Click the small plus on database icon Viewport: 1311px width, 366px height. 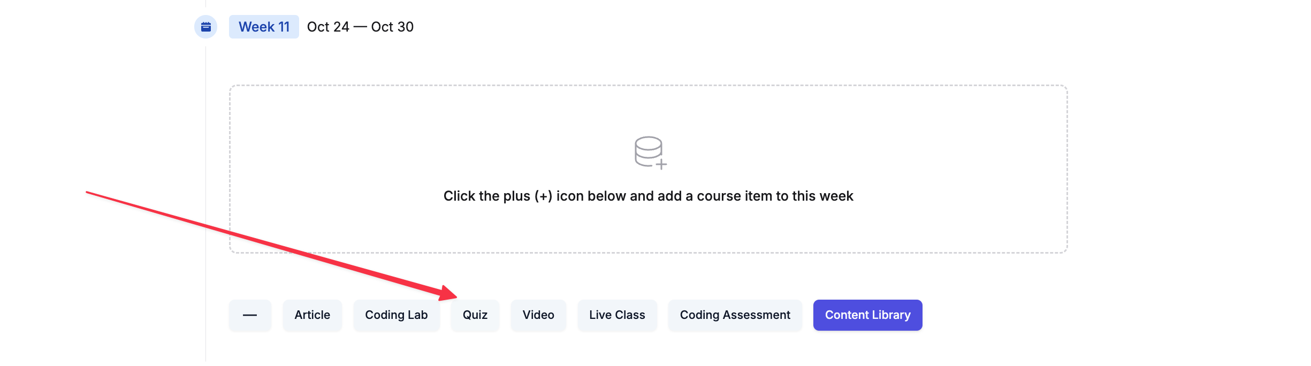661,164
